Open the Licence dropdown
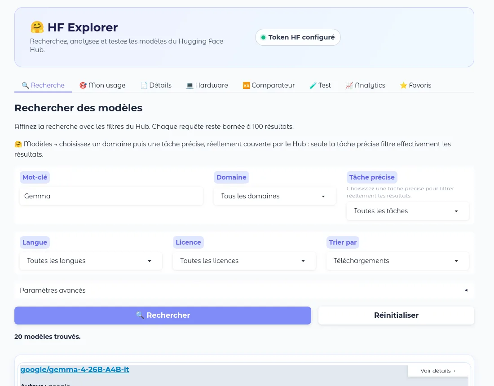The width and height of the screenshot is (494, 386). click(x=244, y=261)
